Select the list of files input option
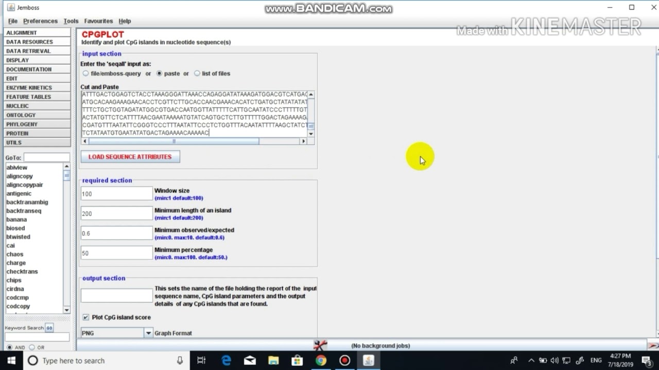 click(x=197, y=73)
